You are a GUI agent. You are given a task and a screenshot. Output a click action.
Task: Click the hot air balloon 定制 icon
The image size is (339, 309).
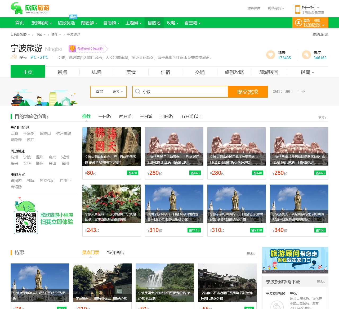click(72, 48)
